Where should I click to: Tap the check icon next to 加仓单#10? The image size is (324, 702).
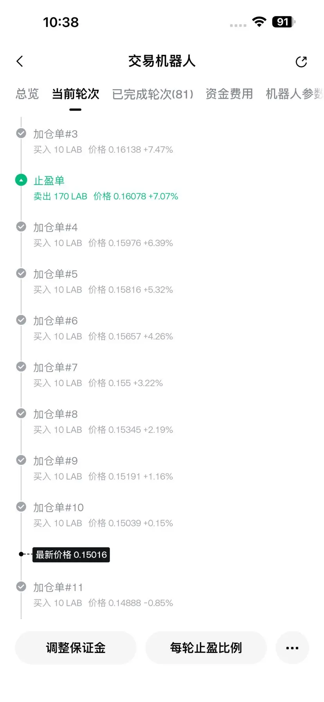pyautogui.click(x=21, y=507)
